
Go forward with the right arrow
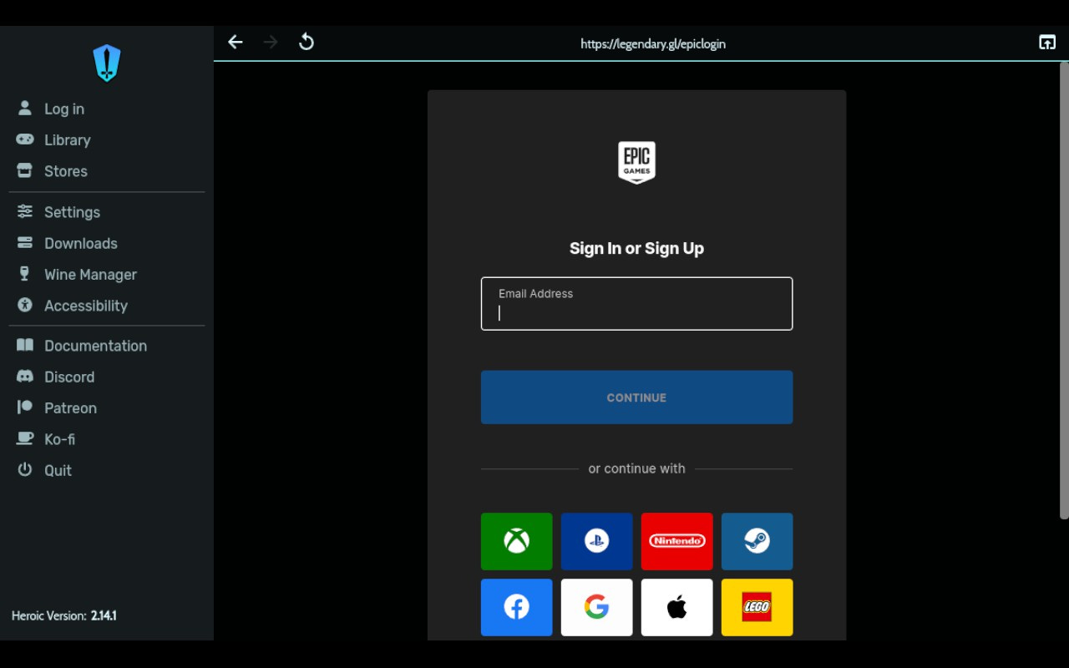click(x=271, y=42)
